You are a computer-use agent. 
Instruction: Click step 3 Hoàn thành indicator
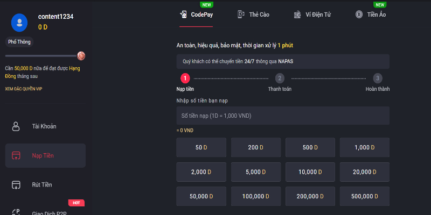point(377,78)
